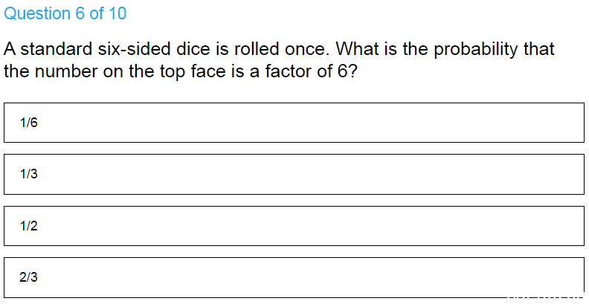This screenshot has width=589, height=304.
Task: Mark the last answer box as chosen
Action: coord(294,277)
